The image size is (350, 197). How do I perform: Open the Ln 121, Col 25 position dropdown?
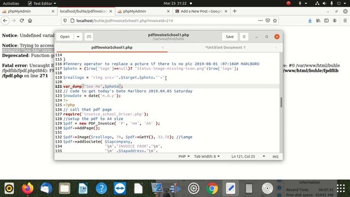tap(248, 157)
